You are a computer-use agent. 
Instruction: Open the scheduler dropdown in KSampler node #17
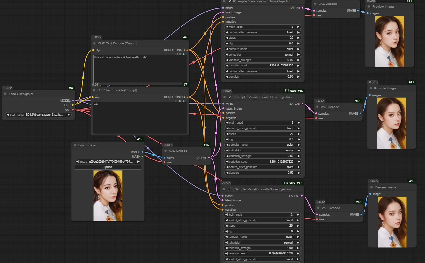262,243
